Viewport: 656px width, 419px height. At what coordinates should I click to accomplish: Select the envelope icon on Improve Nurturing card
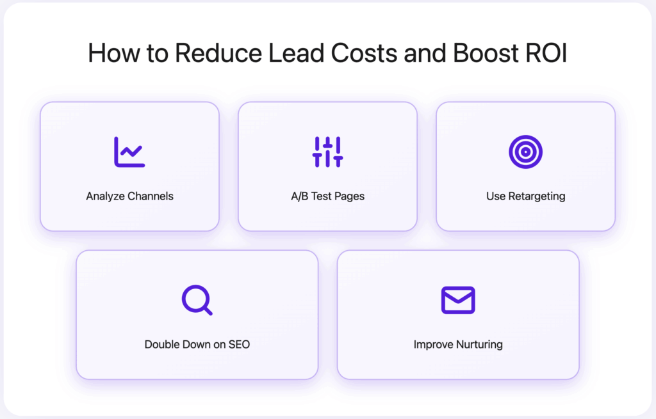(457, 300)
